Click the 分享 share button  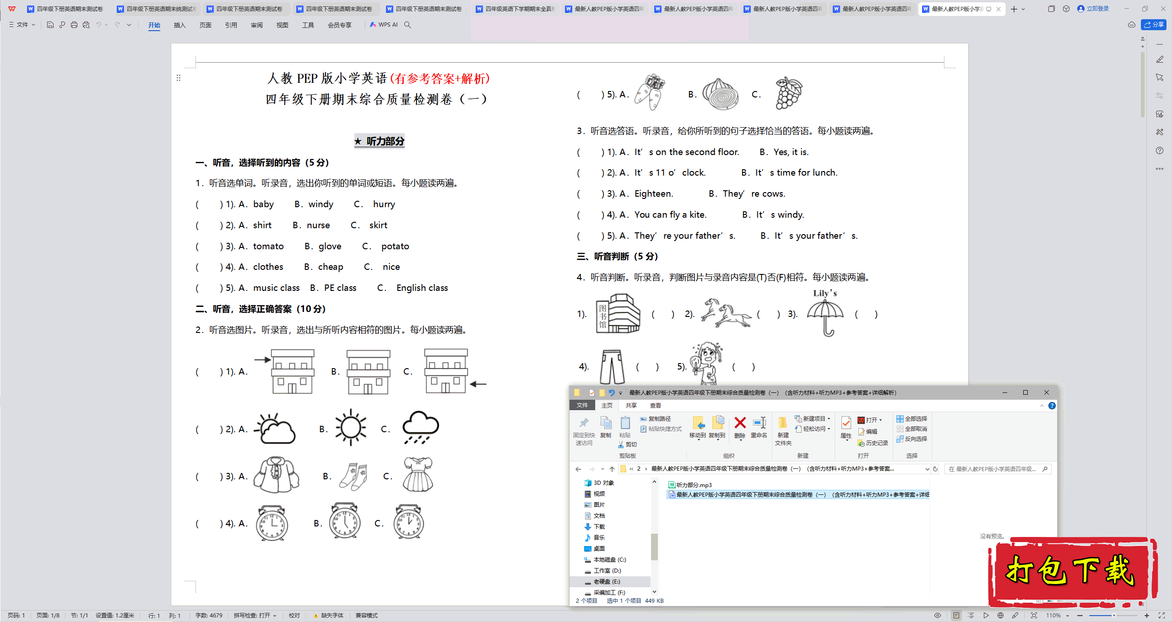coord(1153,25)
